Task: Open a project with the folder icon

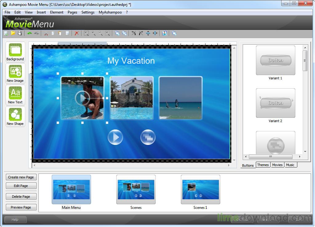Action: pyautogui.click(x=13, y=33)
